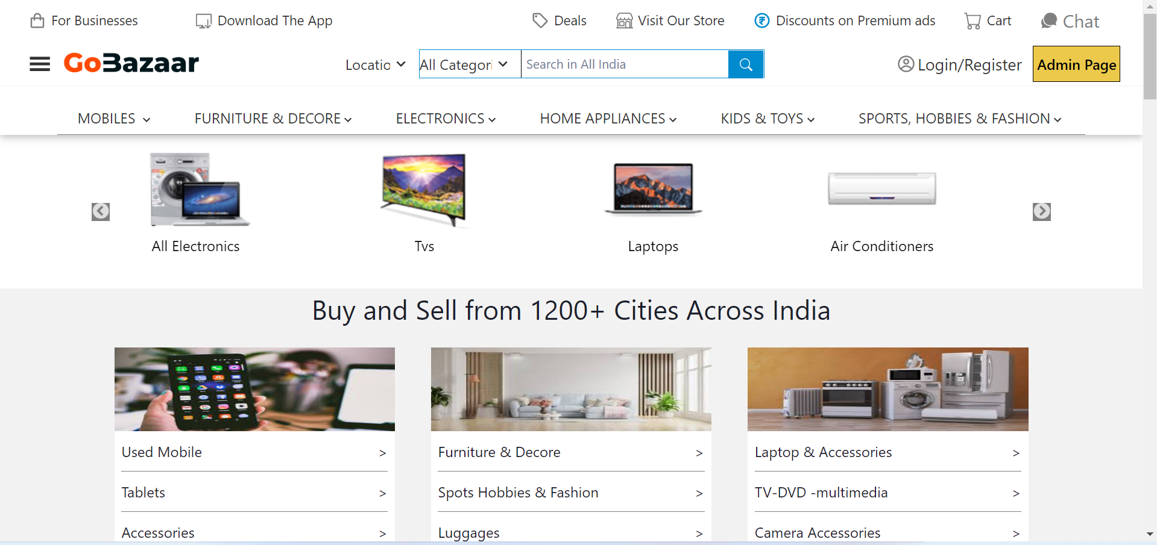Expand the HOME APPLIANCES category menu
This screenshot has height=545, width=1157.
coord(607,119)
